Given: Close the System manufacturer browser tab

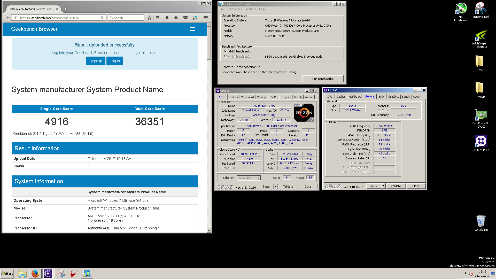Looking at the screenshot, I should pyautogui.click(x=57, y=9).
